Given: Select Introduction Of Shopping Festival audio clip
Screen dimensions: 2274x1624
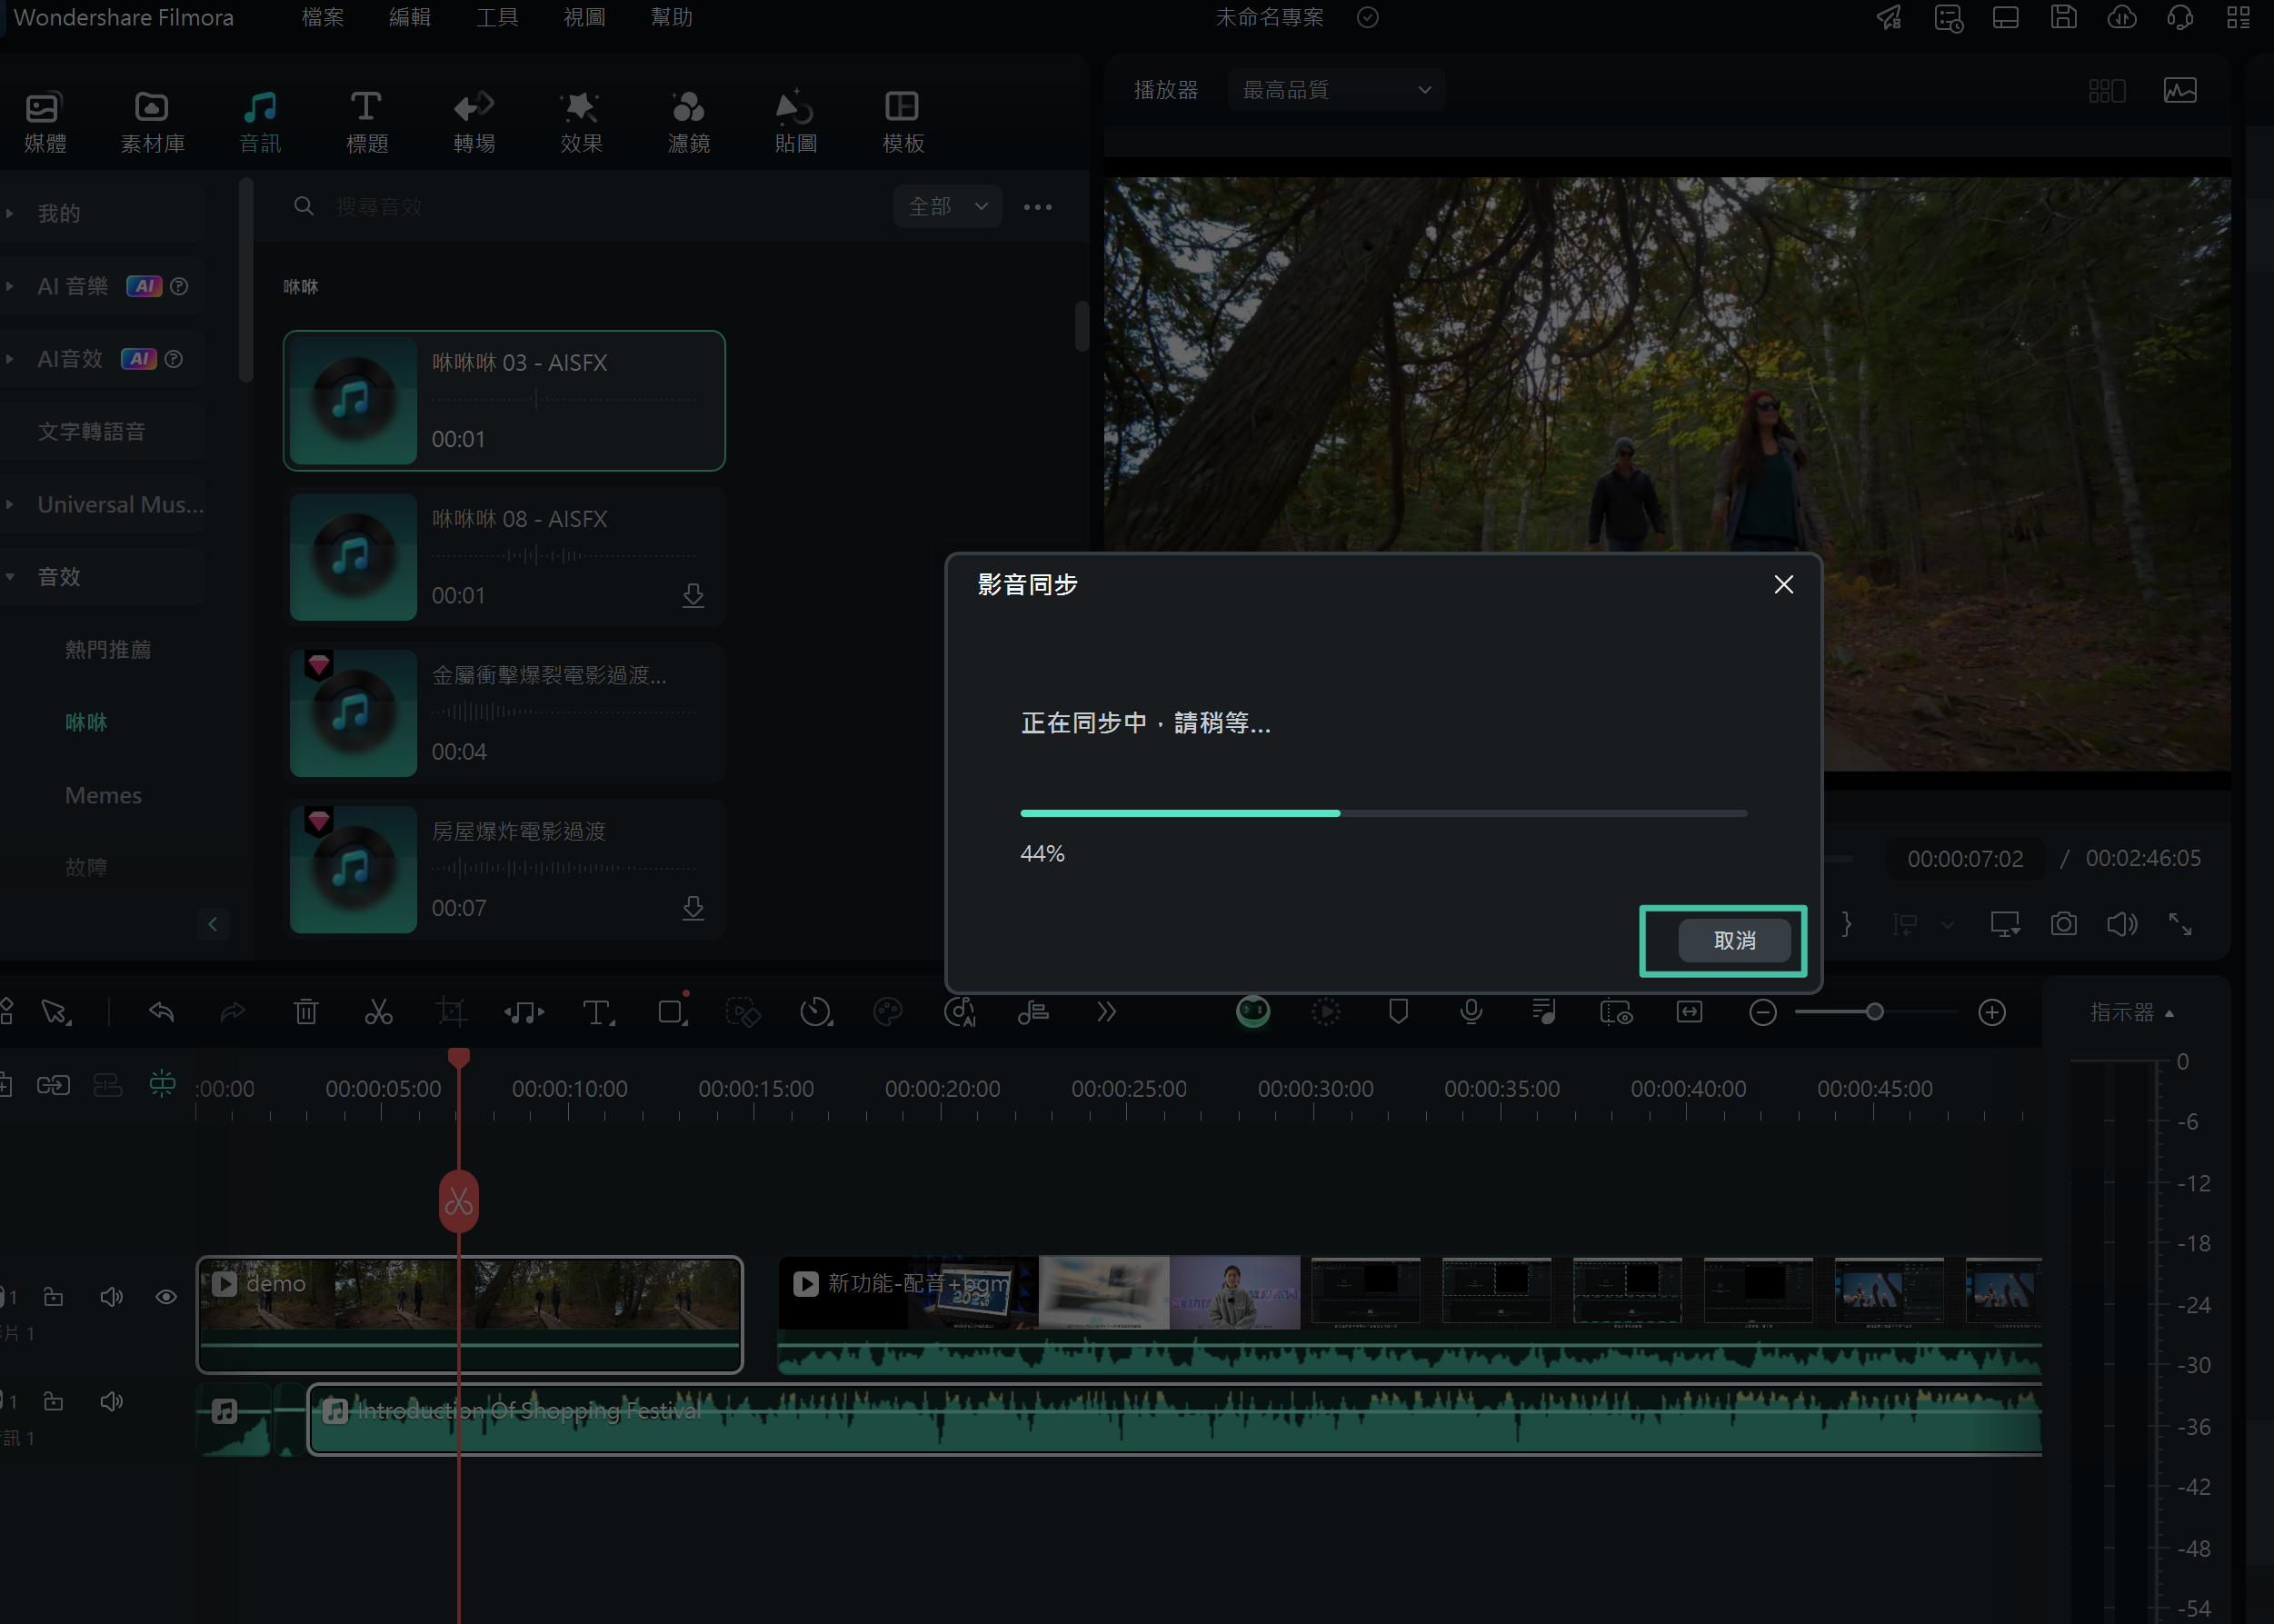Looking at the screenshot, I should tap(1175, 1419).
